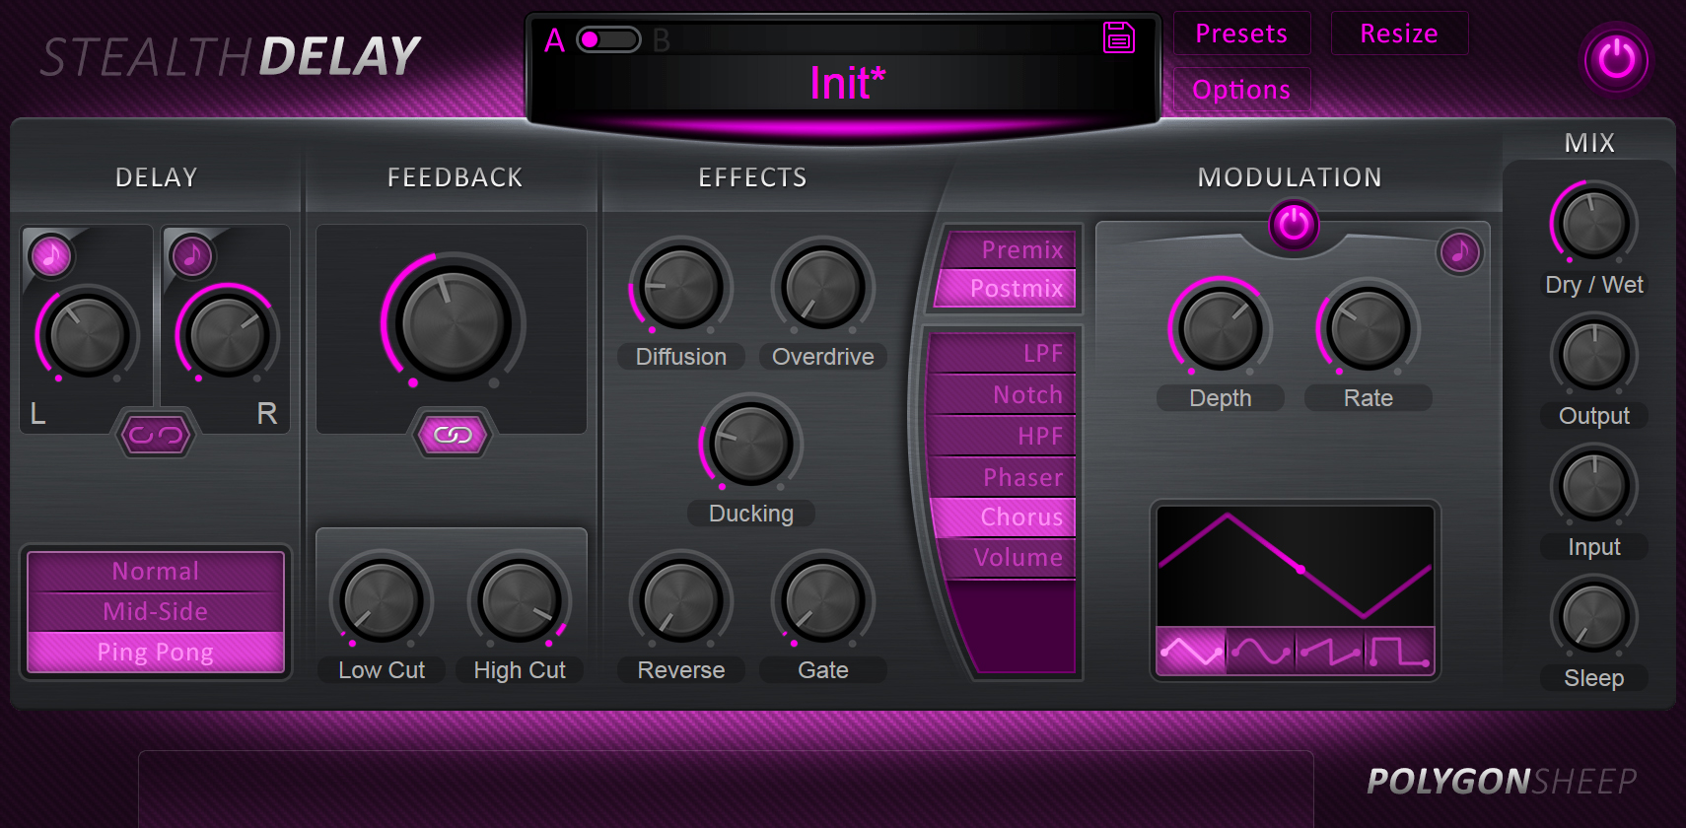The width and height of the screenshot is (1686, 828).
Task: Click the save preset floppy disk icon
Action: 1119,38
